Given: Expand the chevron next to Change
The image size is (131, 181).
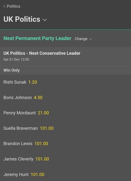Looking at the screenshot, I should [x=90, y=39].
